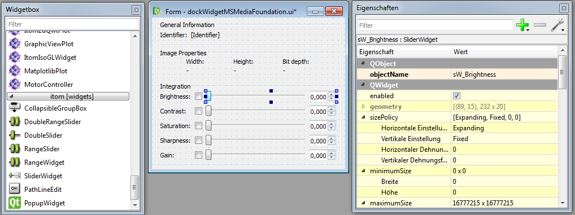Click the Saturation spinbox arrows
575x215 pixels.
[x=332, y=126]
